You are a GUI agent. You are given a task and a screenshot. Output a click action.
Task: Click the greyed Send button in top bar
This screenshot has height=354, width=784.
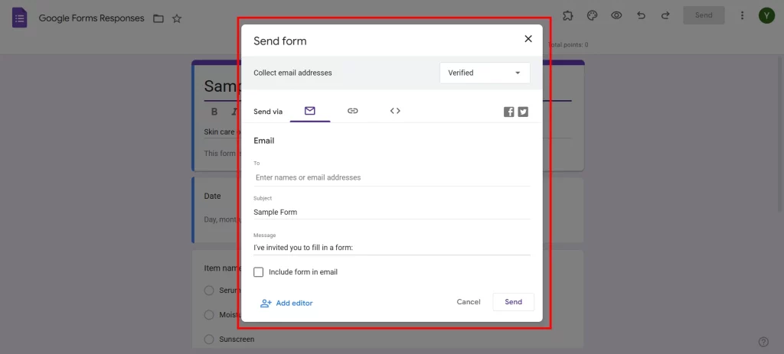point(704,15)
